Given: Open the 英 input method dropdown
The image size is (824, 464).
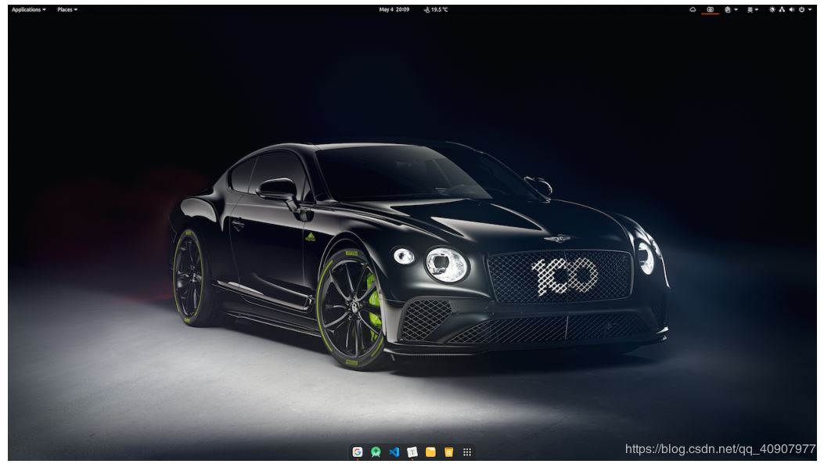Looking at the screenshot, I should (x=753, y=9).
